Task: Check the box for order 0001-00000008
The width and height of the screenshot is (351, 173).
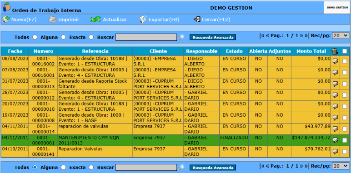Action: 345,118
